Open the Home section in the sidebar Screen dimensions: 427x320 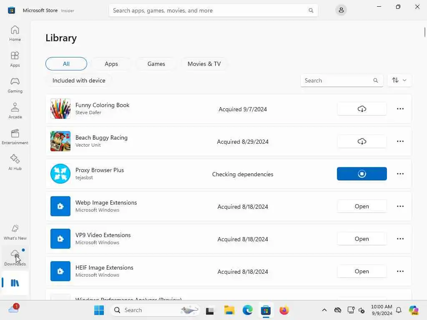tap(15, 33)
